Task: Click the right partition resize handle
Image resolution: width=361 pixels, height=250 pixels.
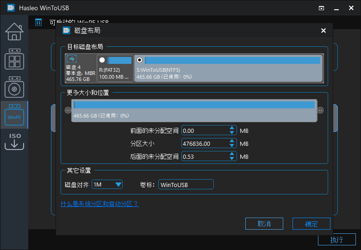Action: tap(320, 111)
